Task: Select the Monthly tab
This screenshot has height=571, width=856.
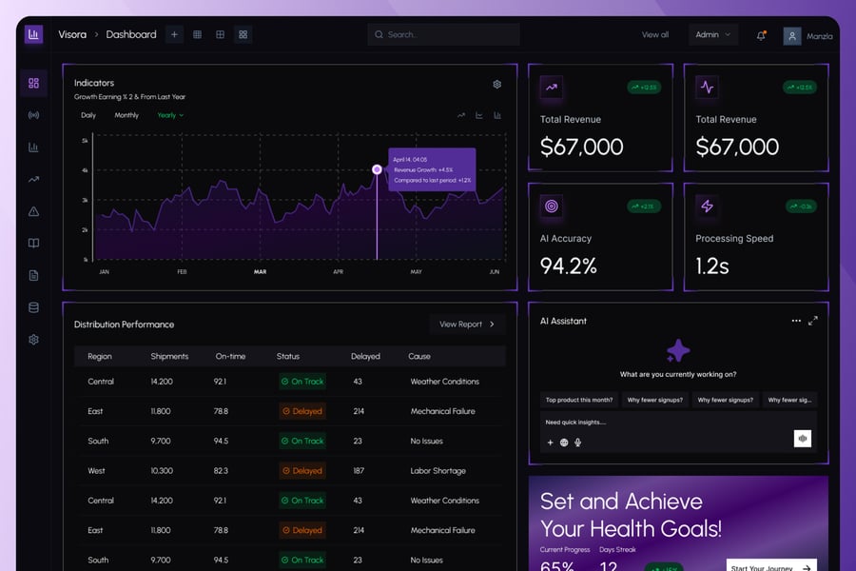Action: tap(126, 115)
